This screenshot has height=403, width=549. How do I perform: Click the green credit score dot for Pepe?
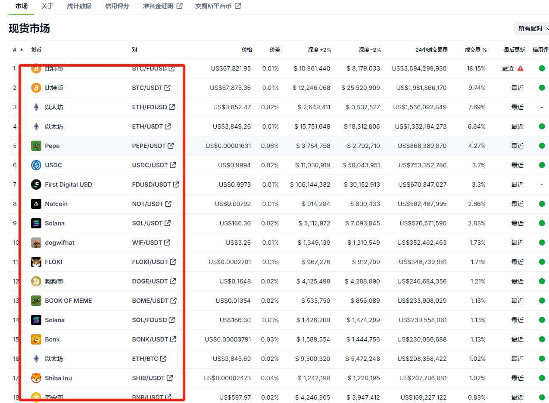[x=542, y=146]
